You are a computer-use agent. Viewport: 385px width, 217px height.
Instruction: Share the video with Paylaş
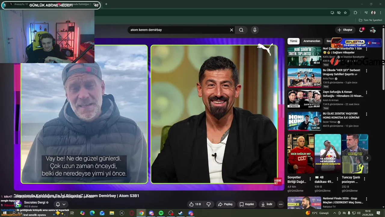pos(225,204)
